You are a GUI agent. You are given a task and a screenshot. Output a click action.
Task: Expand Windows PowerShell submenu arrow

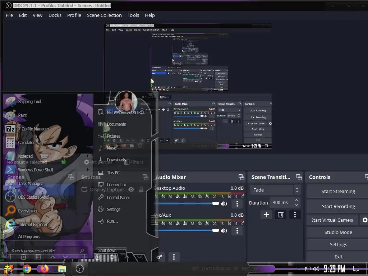88,170
